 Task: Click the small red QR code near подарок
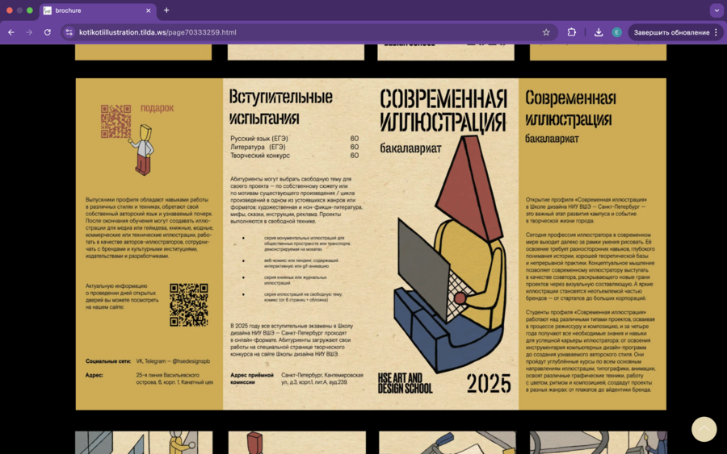(x=116, y=121)
